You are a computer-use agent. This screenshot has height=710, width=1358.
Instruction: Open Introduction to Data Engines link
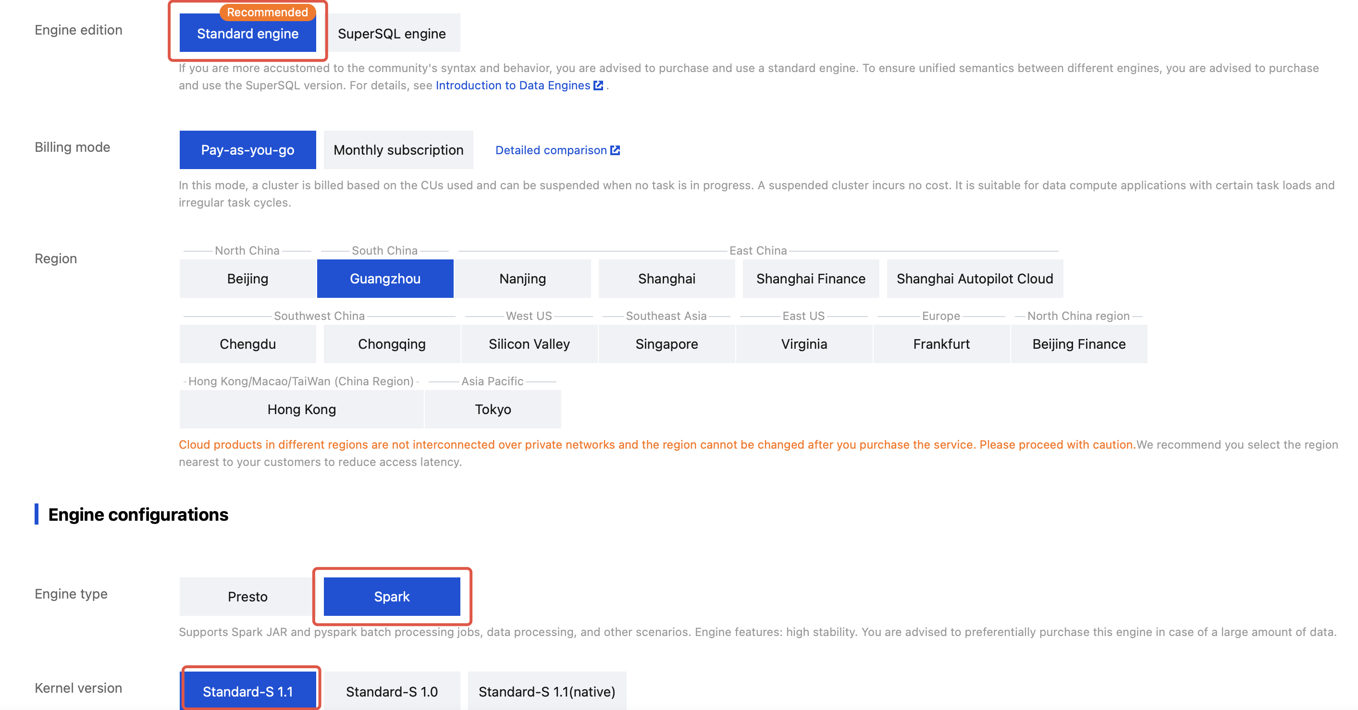coord(512,86)
